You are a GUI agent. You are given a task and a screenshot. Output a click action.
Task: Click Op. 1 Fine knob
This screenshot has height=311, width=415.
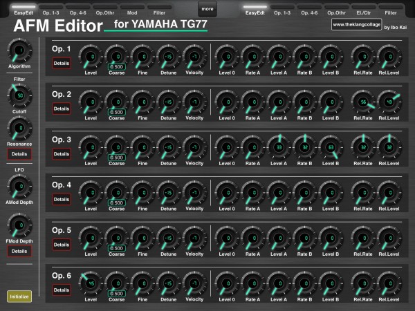(142, 57)
